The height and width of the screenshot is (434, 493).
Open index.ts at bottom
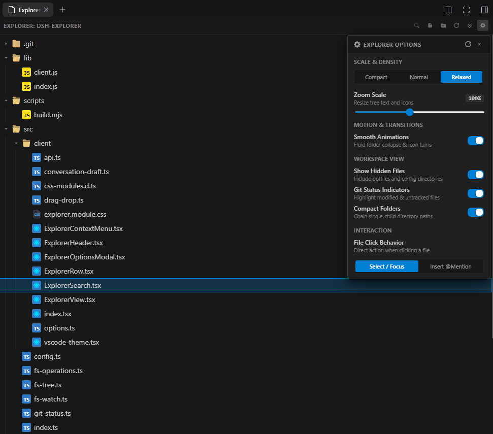(46, 428)
